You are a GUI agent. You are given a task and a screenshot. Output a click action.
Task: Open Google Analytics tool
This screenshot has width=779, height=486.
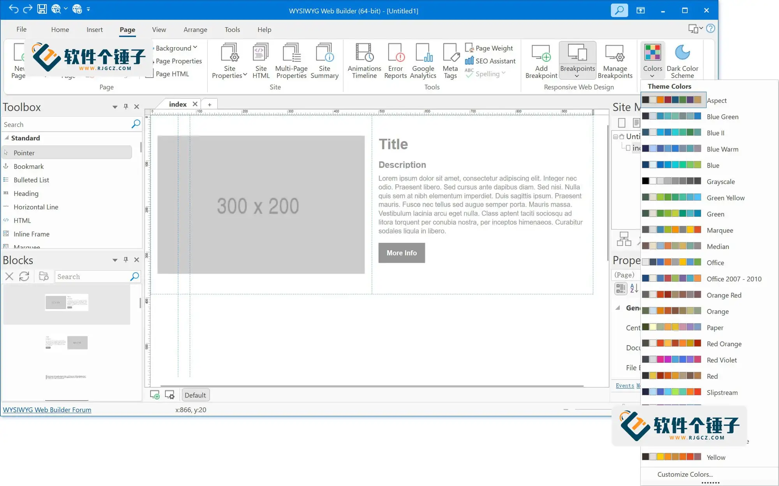click(423, 61)
